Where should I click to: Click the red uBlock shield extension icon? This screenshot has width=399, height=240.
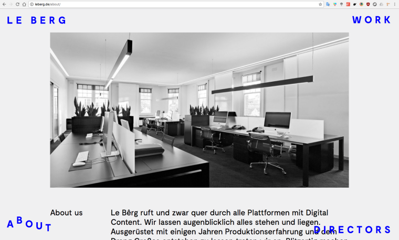tap(368, 4)
